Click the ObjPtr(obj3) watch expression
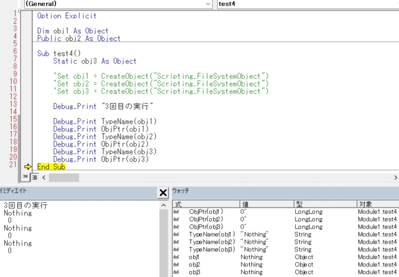The height and width of the screenshot is (277, 399). (206, 226)
